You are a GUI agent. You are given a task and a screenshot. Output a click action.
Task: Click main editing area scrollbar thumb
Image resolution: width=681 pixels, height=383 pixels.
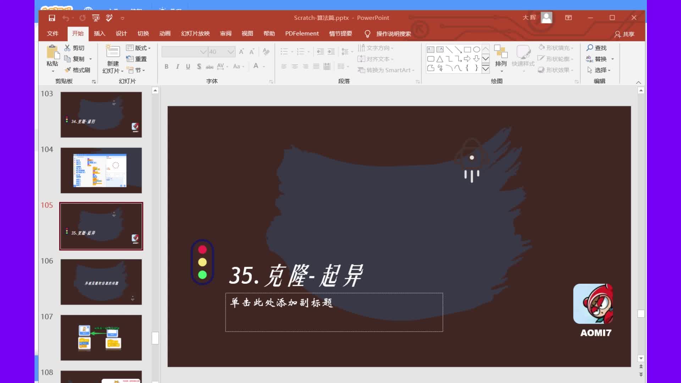(x=641, y=314)
